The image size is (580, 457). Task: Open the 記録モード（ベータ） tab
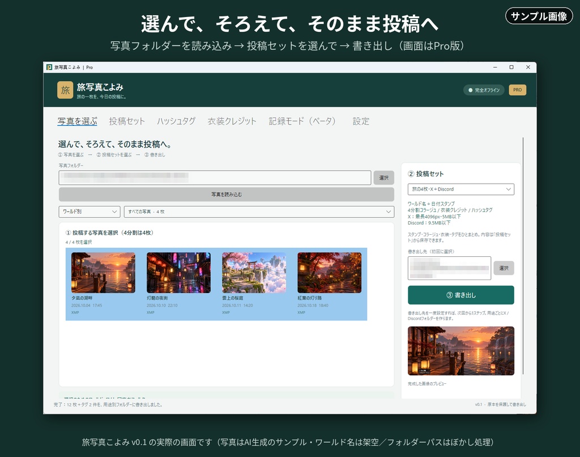click(x=302, y=121)
